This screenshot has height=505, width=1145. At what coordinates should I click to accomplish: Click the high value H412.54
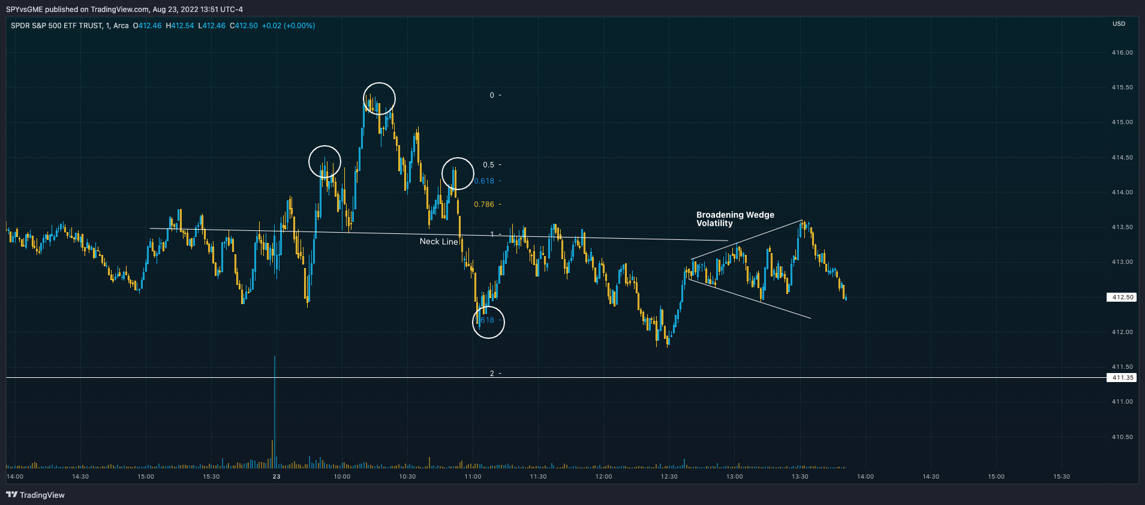point(180,26)
